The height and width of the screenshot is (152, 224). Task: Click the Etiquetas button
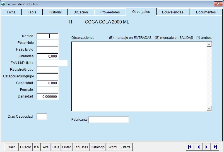click(81, 147)
